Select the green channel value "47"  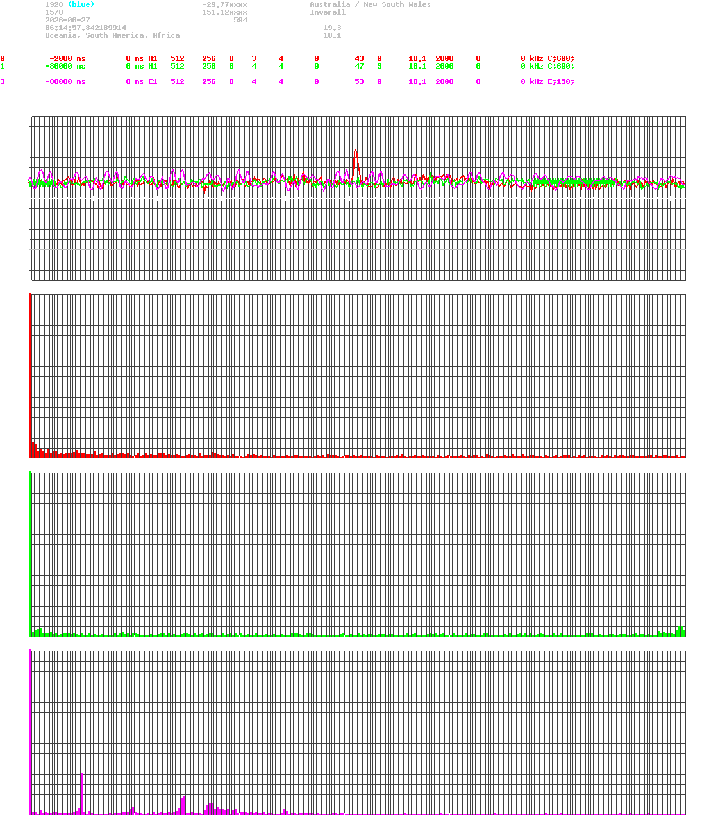[x=359, y=66]
